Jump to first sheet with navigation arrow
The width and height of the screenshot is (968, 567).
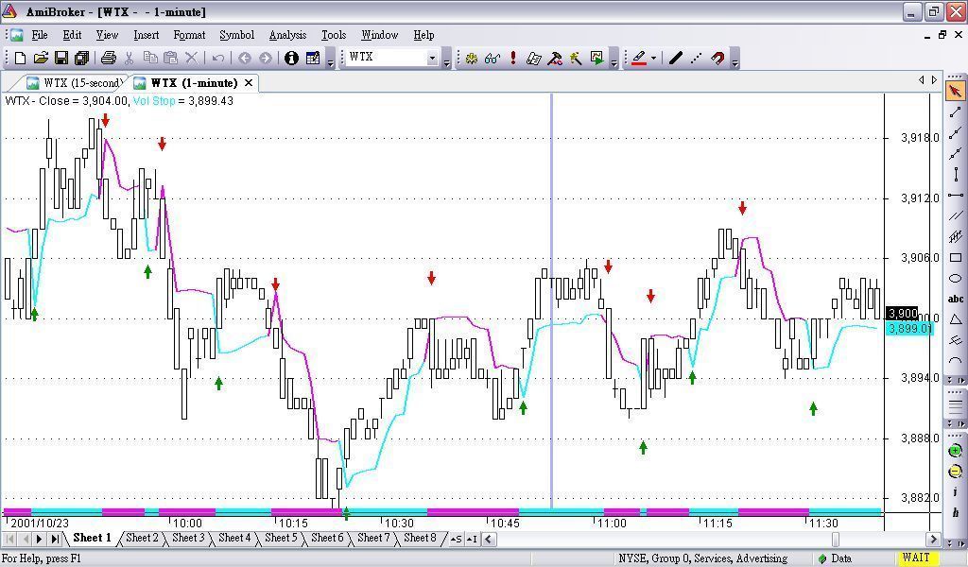(x=9, y=539)
